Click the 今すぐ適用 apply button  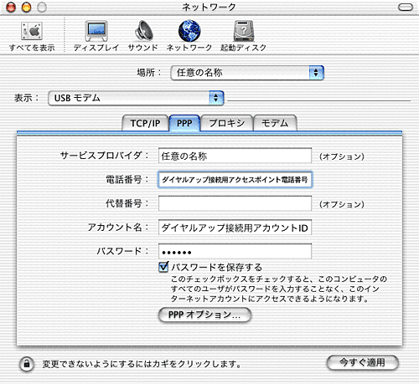tap(362, 362)
